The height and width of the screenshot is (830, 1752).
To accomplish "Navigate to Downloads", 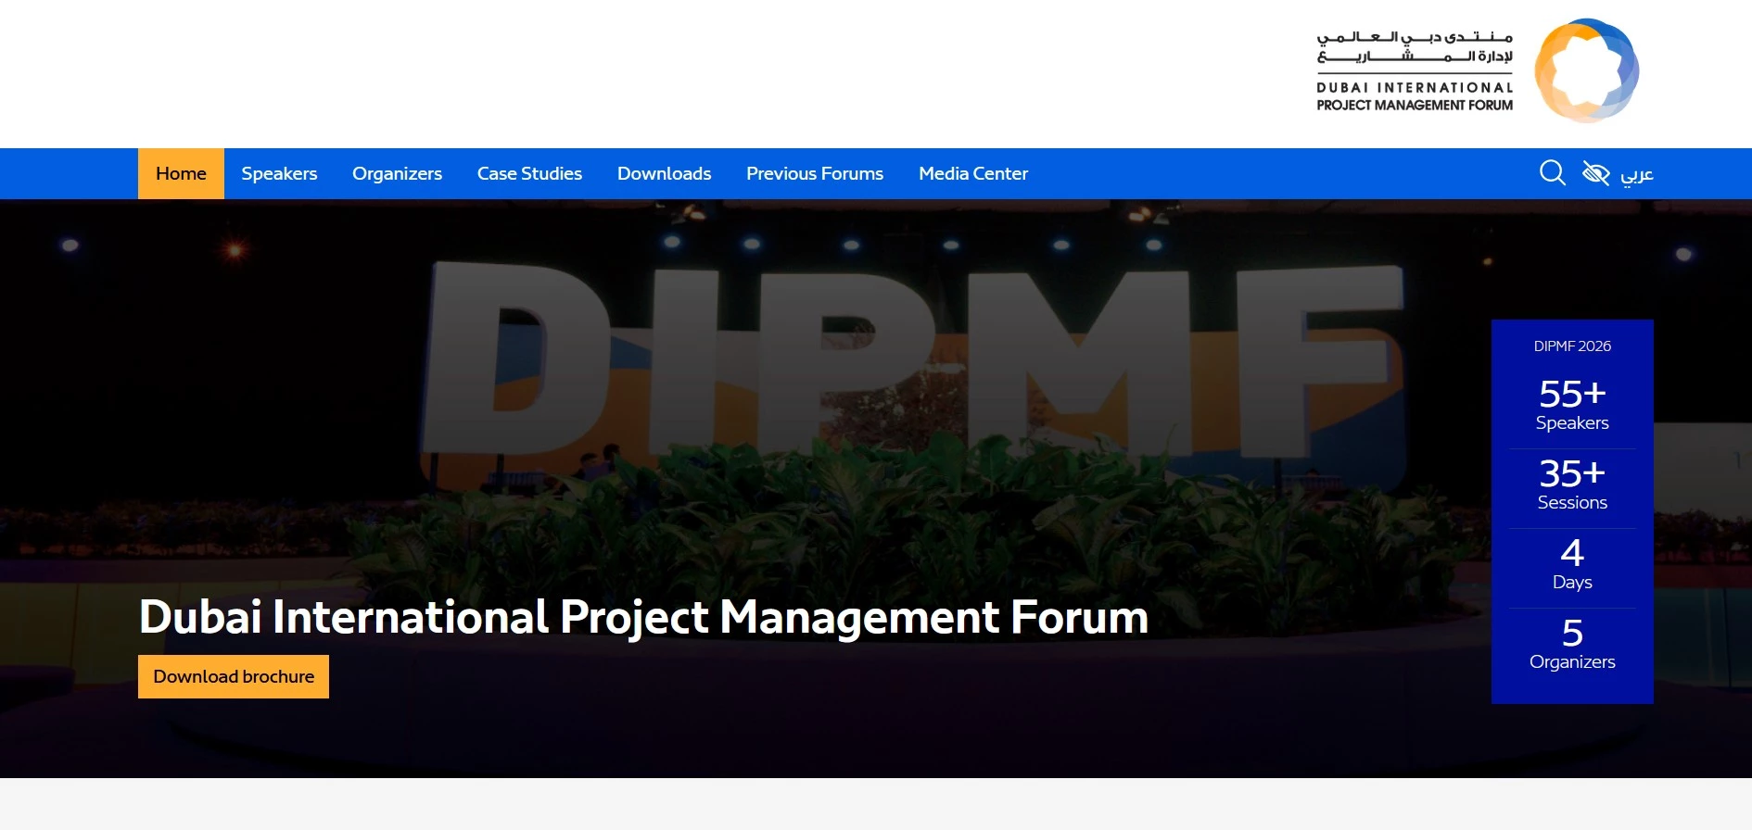I will (664, 173).
